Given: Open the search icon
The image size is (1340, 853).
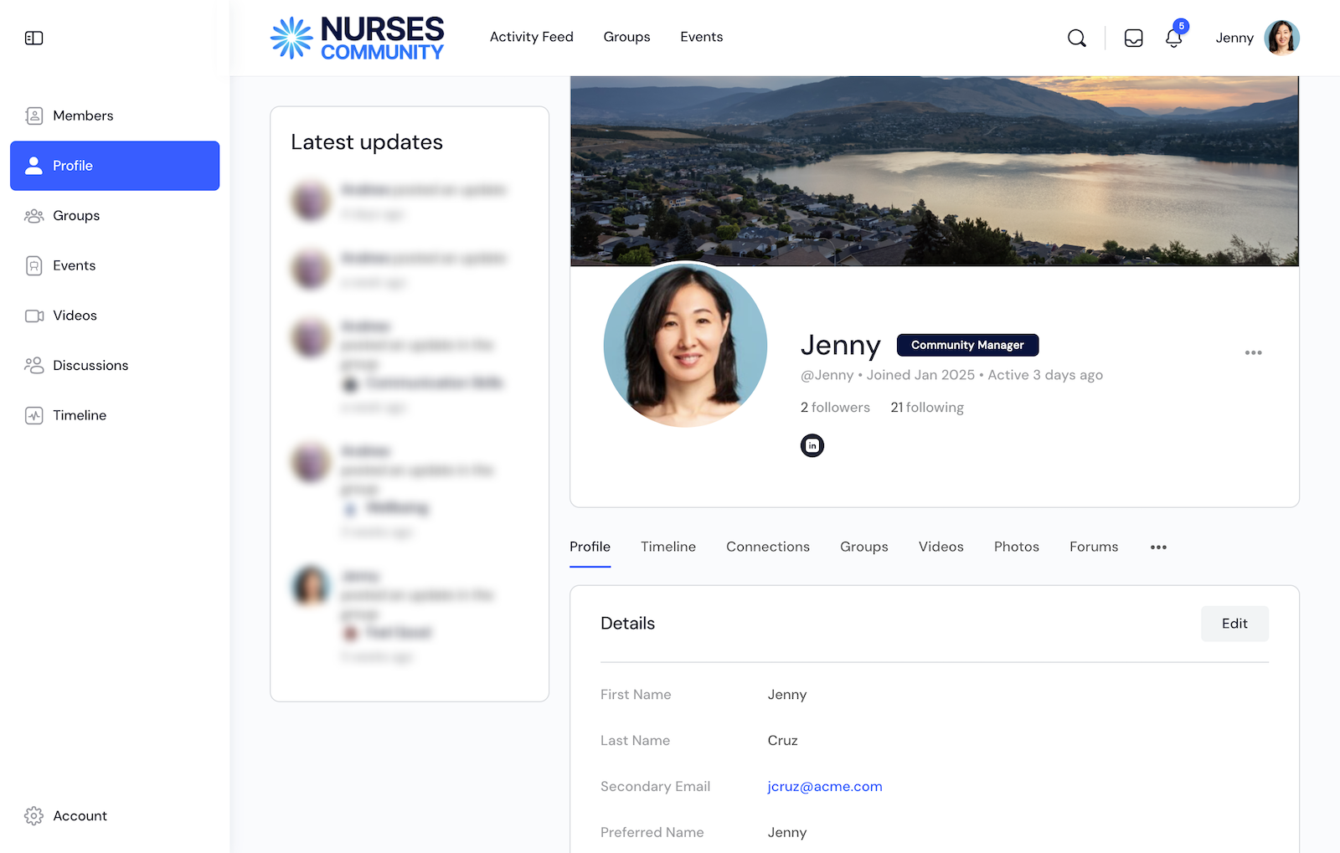Looking at the screenshot, I should pos(1077,38).
